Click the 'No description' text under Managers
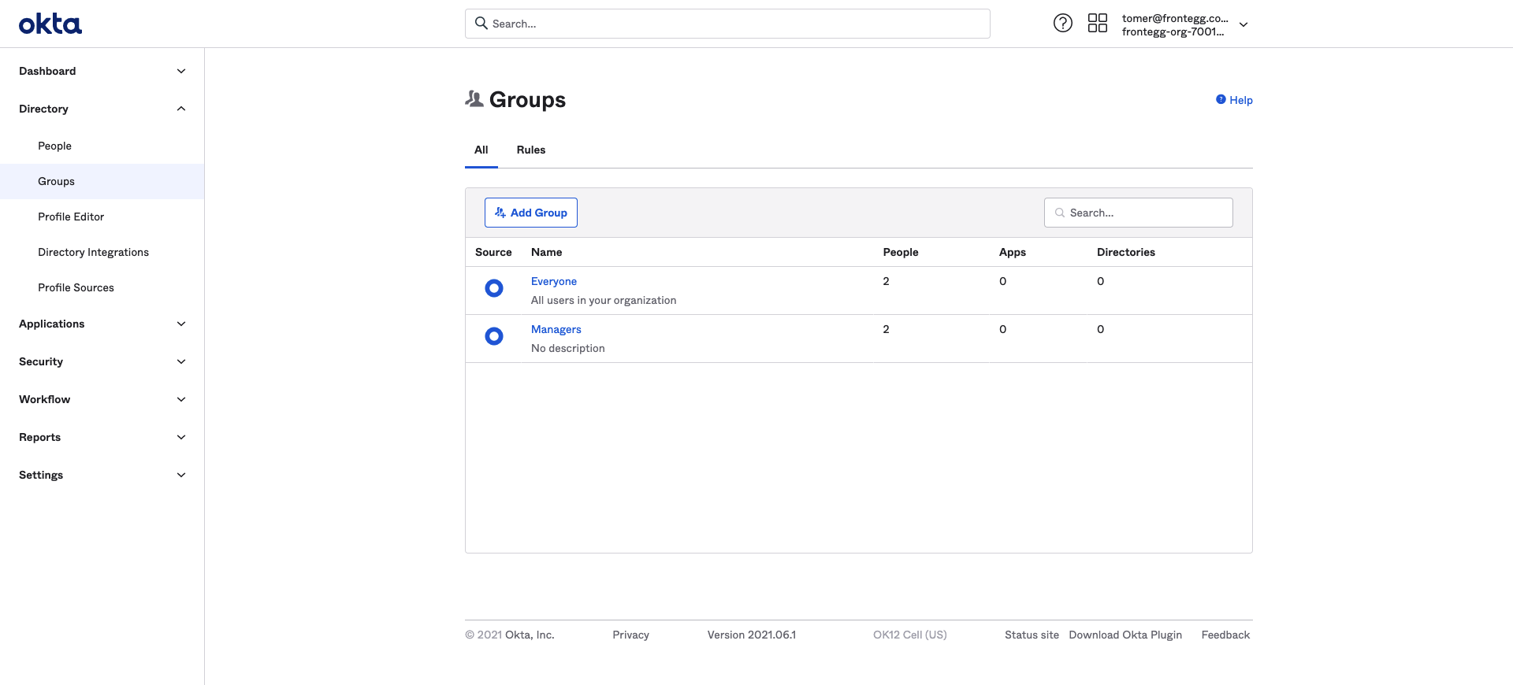The width and height of the screenshot is (1513, 685). click(x=568, y=348)
